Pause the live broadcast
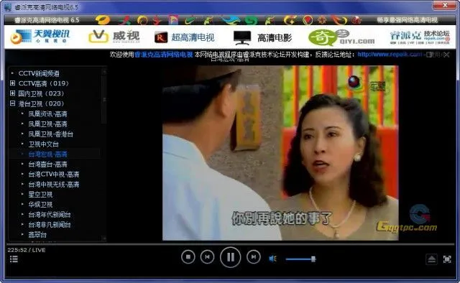460x283 pixels. tap(230, 257)
